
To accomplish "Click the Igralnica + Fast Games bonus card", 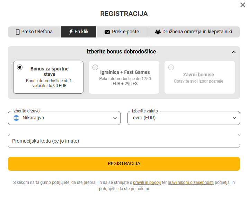I will coord(124,77).
